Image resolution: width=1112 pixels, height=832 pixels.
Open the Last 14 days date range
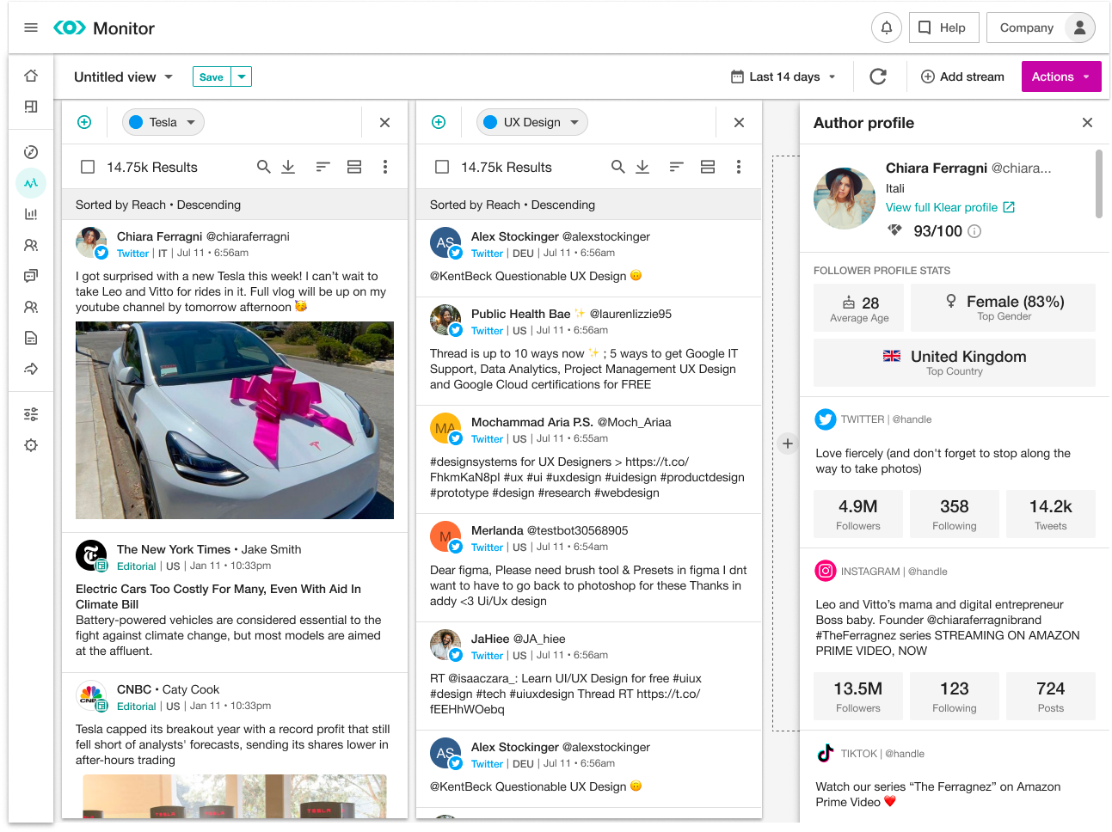783,76
